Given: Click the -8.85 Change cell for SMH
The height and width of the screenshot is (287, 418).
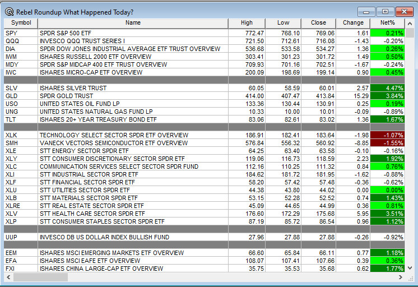Looking at the screenshot, I should 353,143.
